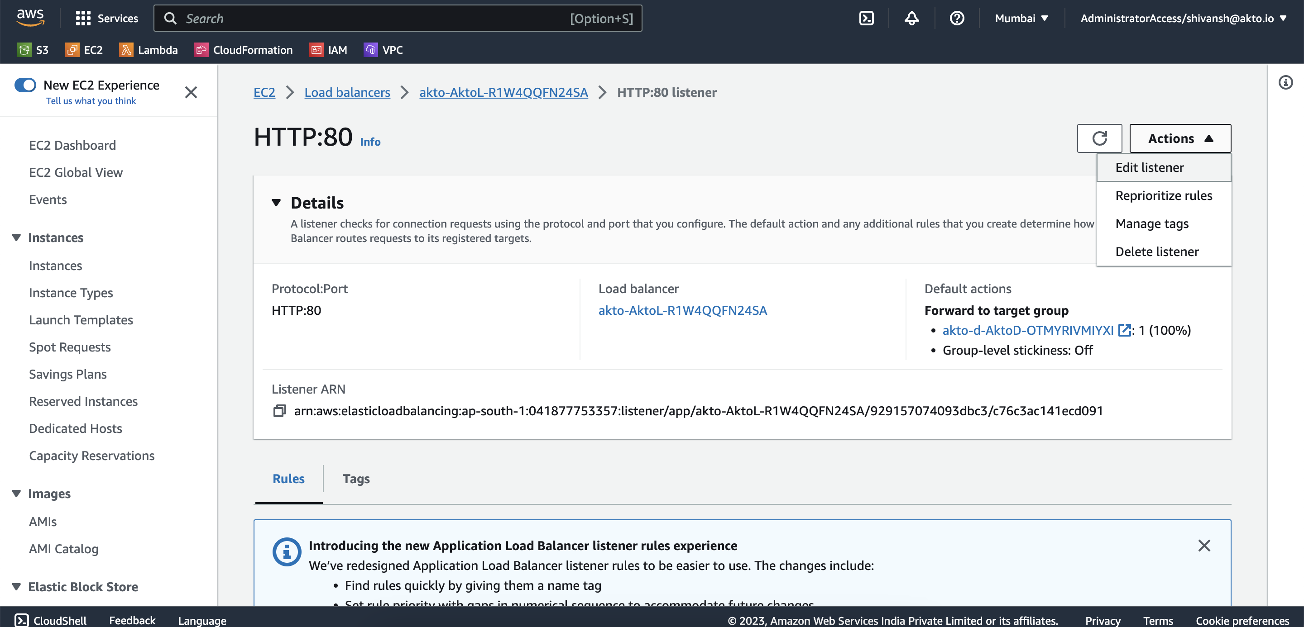Refresh the listener details page
Screen dimensions: 1304x627
pos(1099,138)
